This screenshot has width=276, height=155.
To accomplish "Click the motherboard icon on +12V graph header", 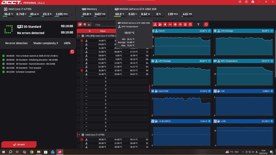I will (215, 121).
